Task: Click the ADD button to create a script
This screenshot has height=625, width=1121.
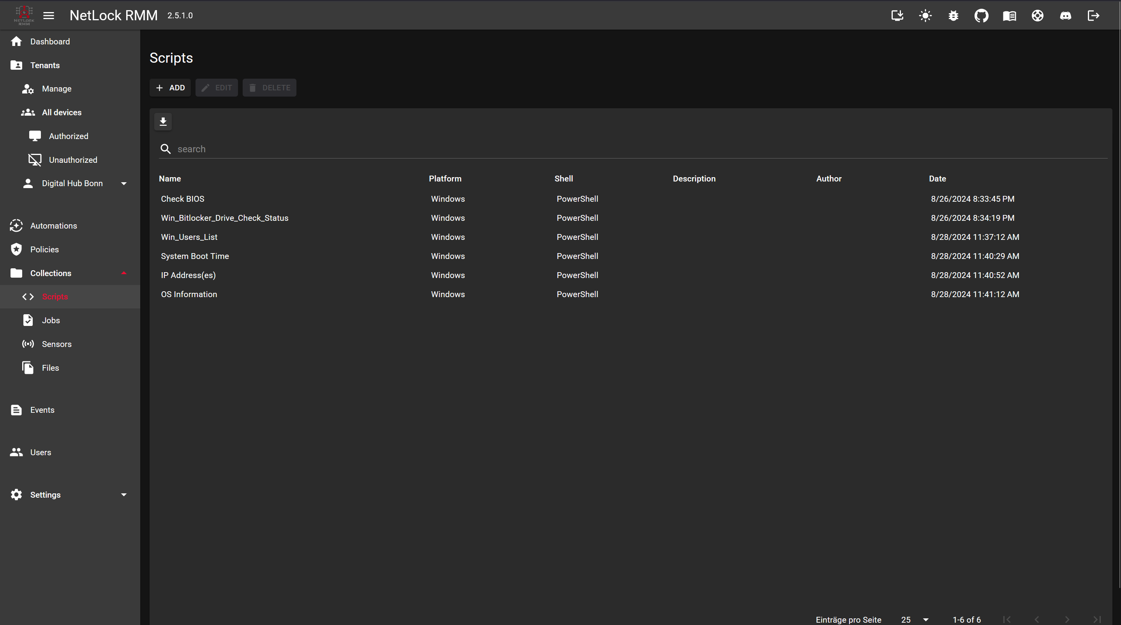Action: pos(170,87)
